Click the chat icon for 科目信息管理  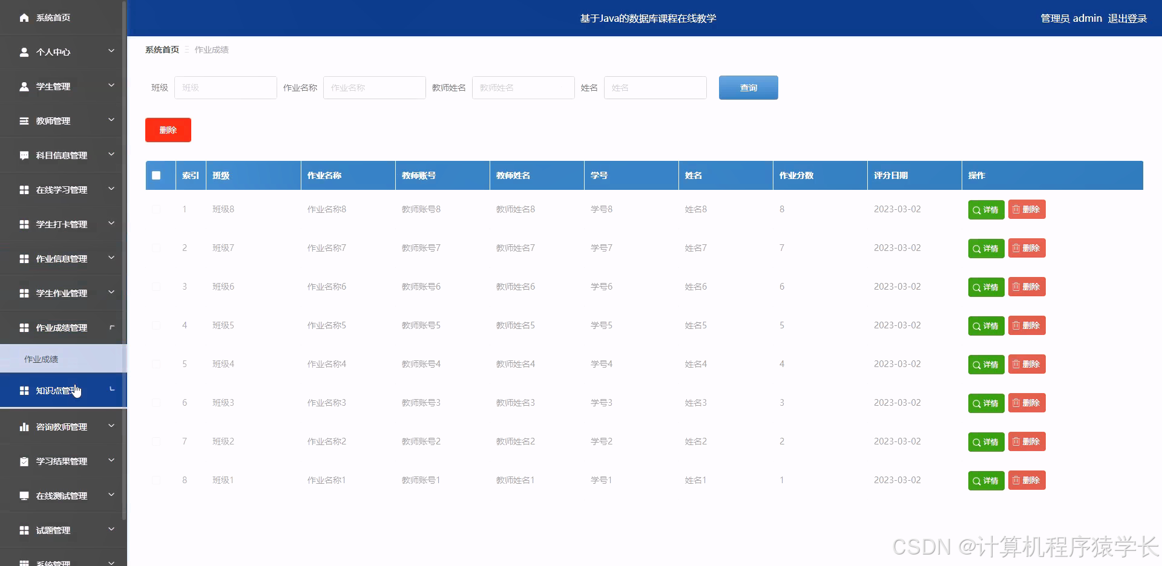24,155
